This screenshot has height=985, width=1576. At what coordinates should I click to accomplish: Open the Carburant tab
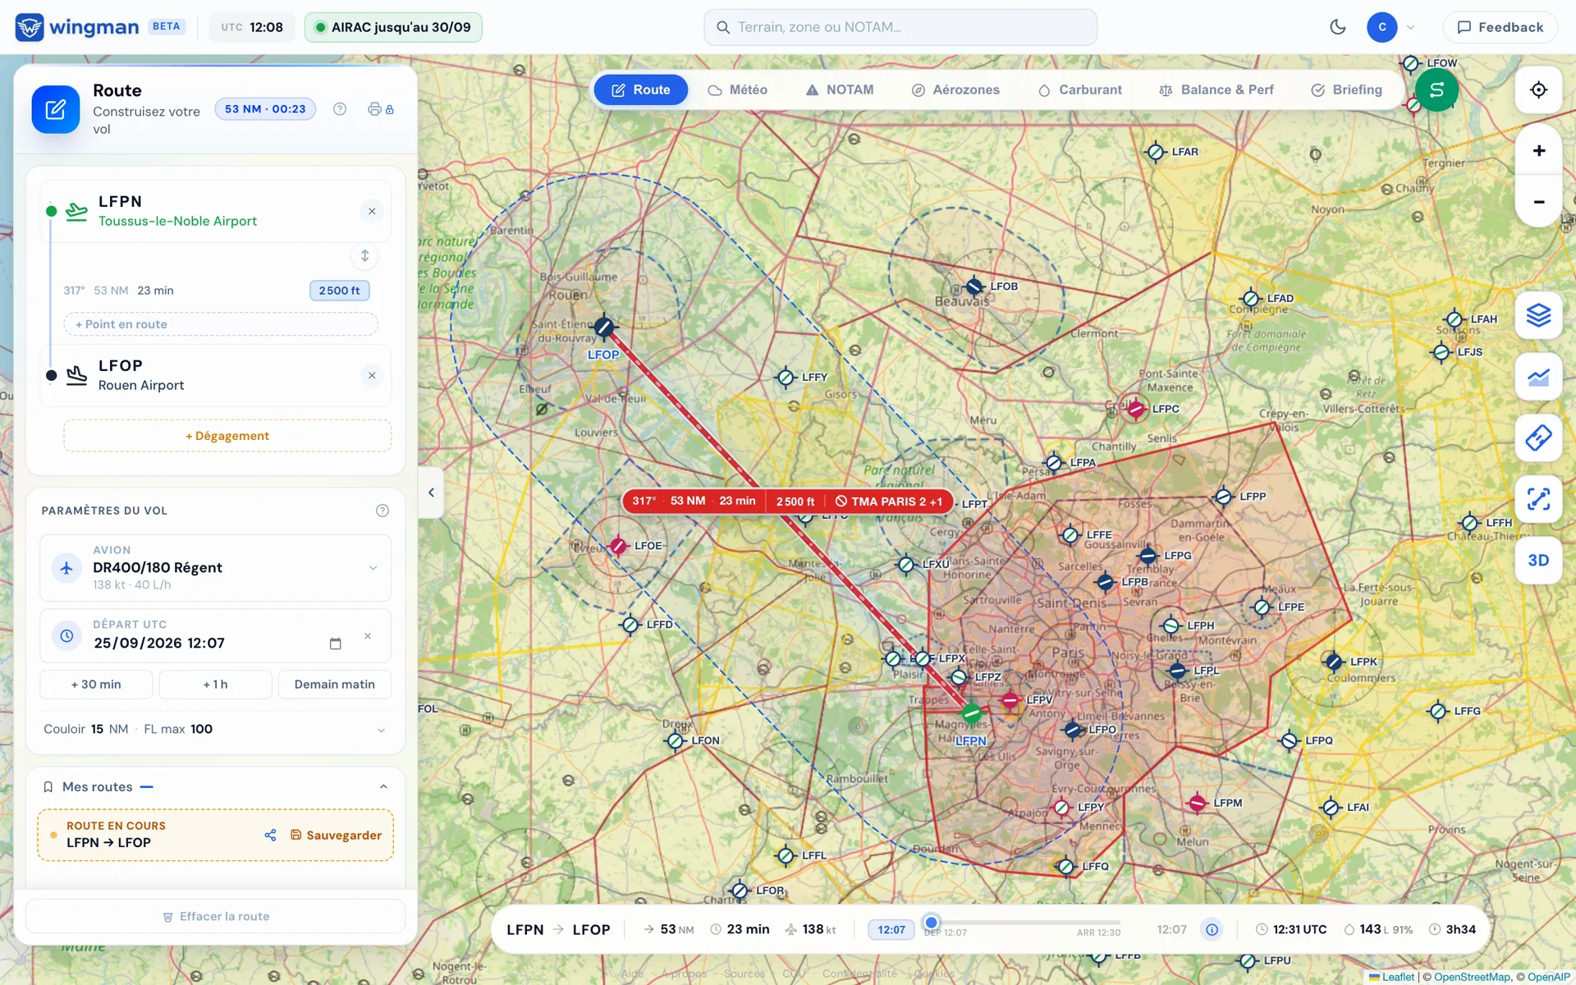pos(1079,89)
